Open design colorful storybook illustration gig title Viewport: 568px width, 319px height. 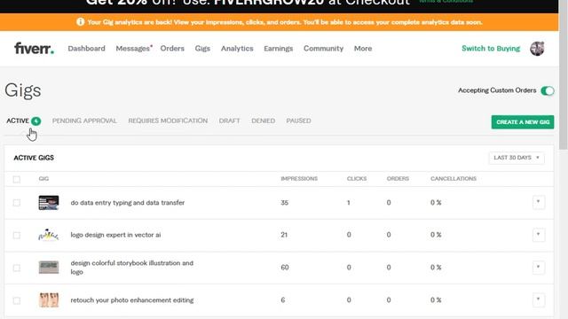pos(132,268)
